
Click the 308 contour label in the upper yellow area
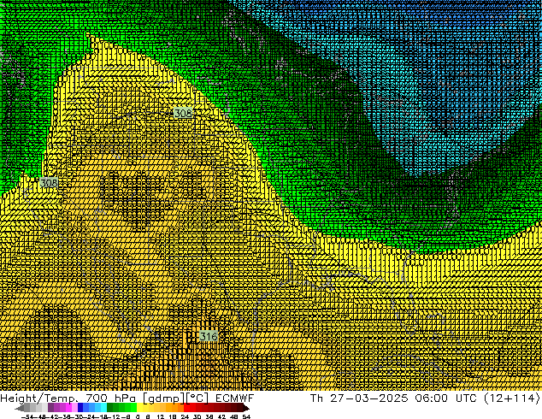[183, 113]
